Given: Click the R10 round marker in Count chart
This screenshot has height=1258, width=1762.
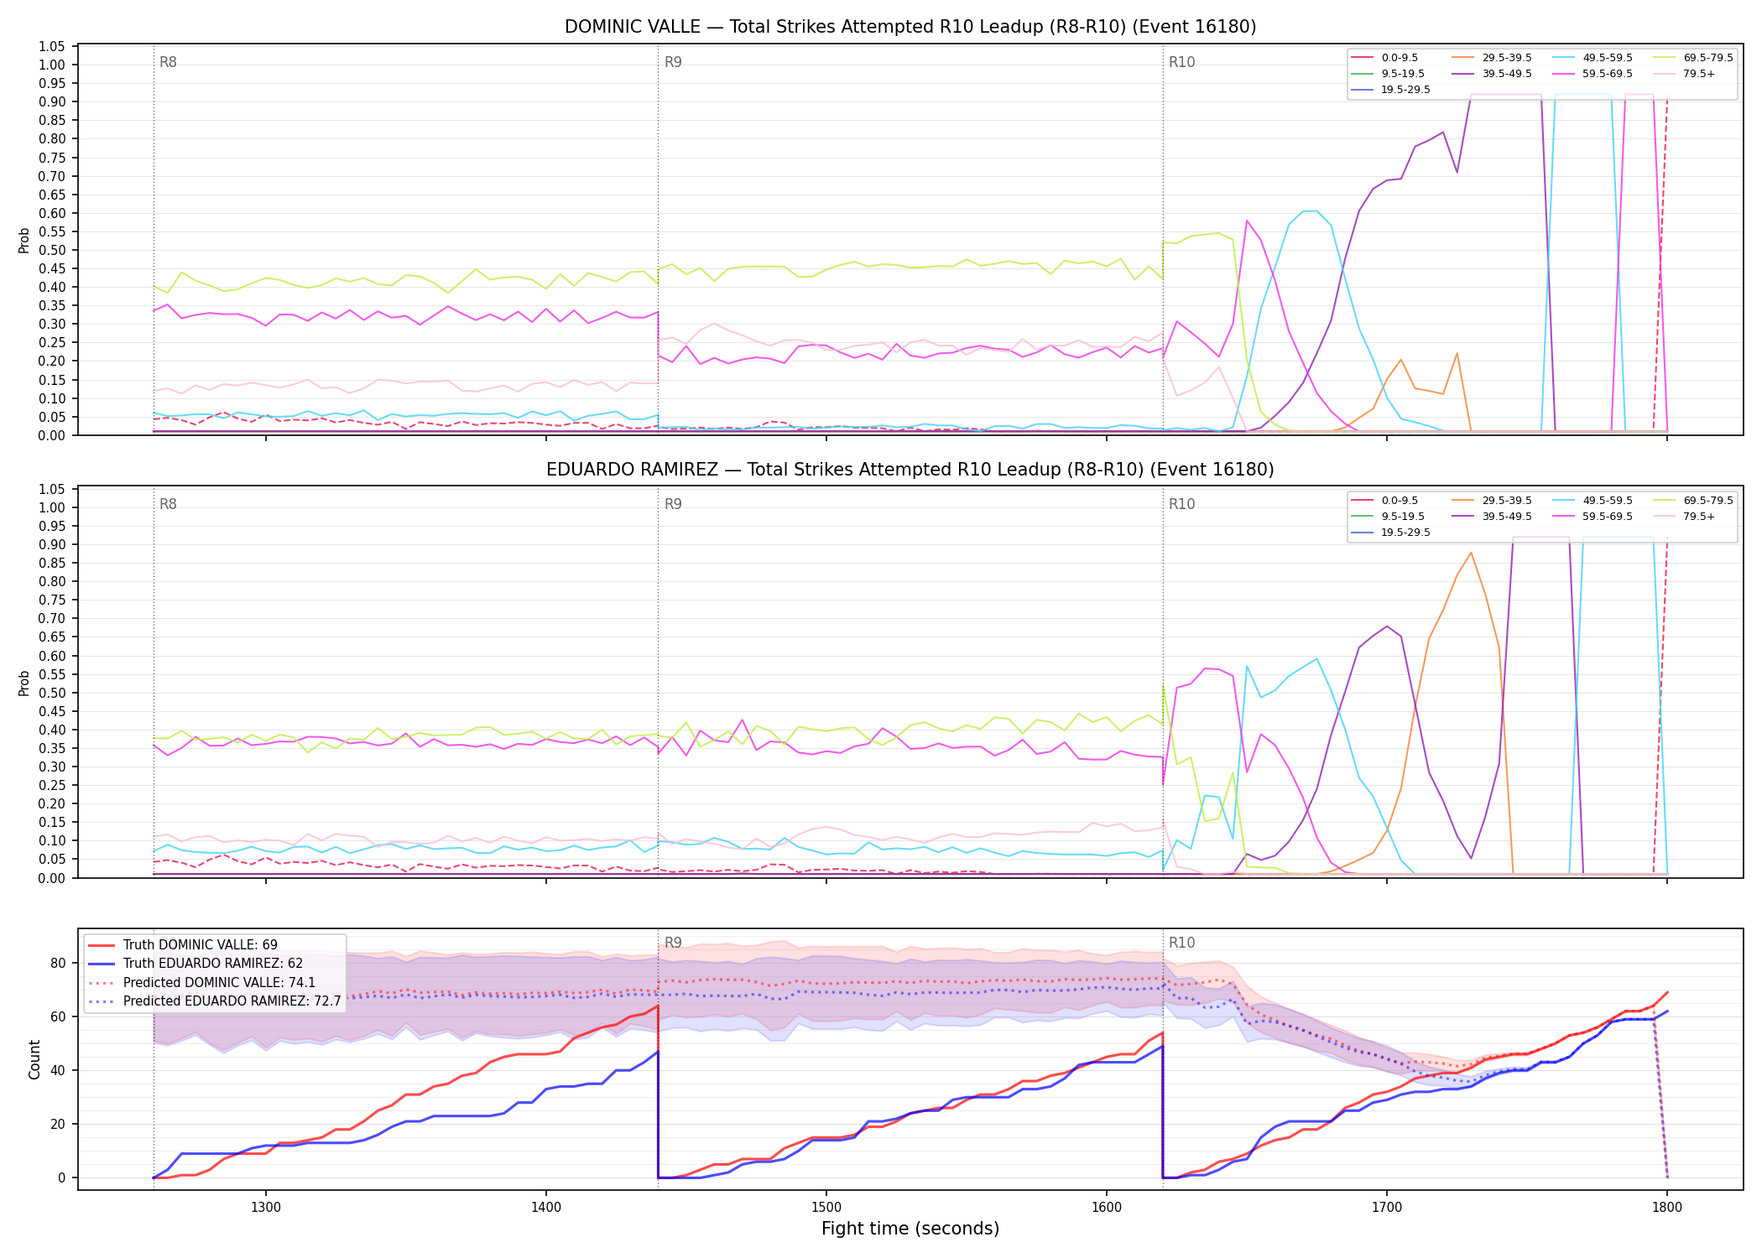Looking at the screenshot, I should (x=1181, y=943).
